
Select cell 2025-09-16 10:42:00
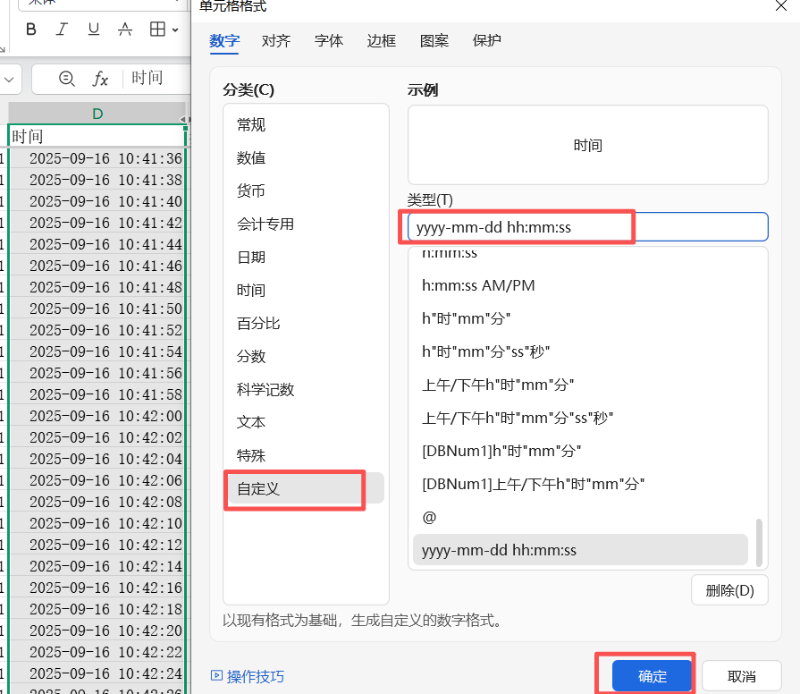(x=97, y=415)
